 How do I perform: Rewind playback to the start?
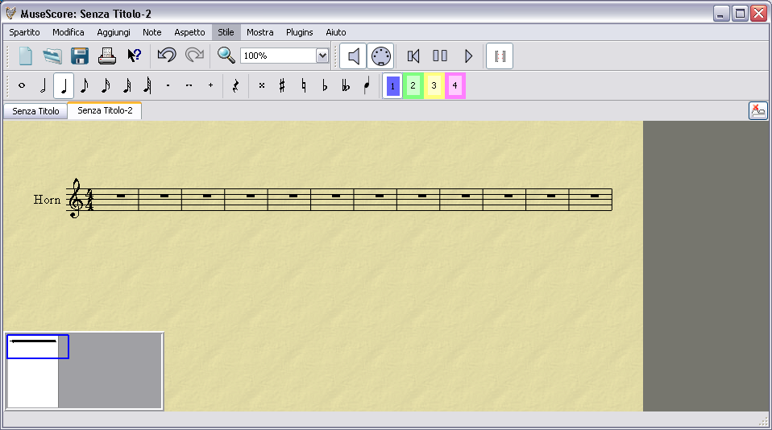pyautogui.click(x=413, y=56)
